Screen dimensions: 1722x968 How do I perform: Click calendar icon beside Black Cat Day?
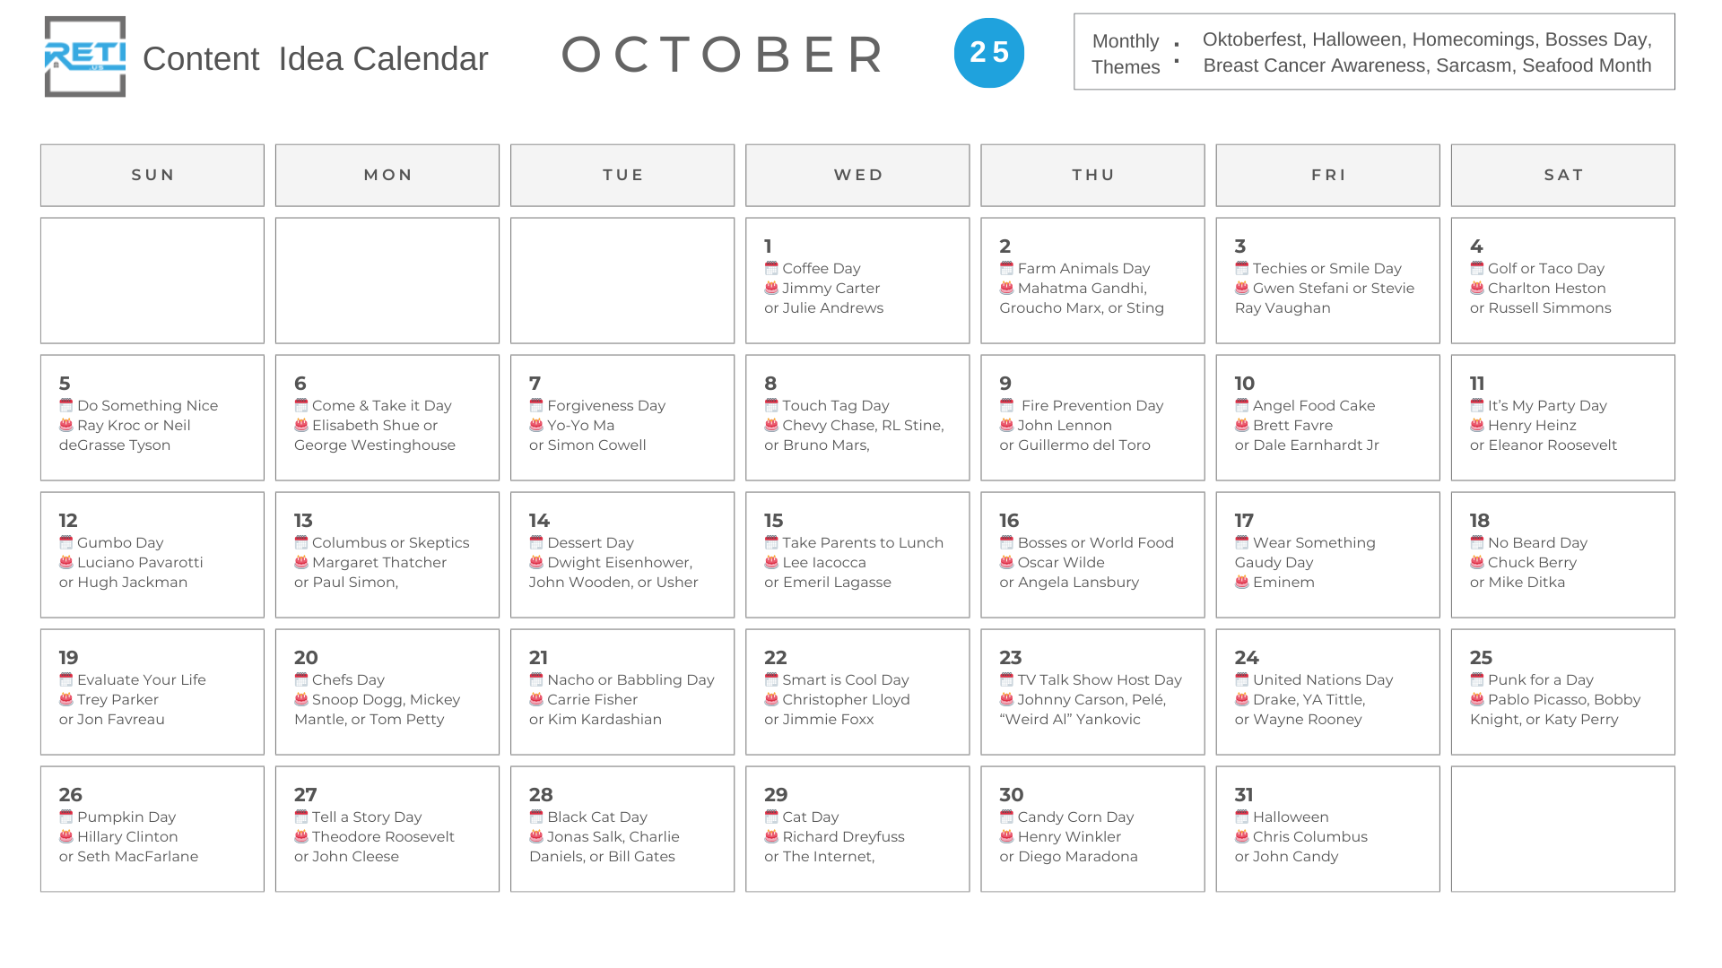click(535, 817)
